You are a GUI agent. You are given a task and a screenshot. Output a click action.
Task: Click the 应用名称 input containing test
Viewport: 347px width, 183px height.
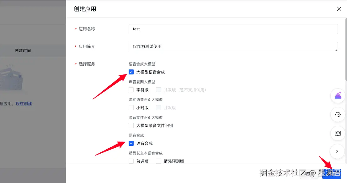click(x=233, y=29)
